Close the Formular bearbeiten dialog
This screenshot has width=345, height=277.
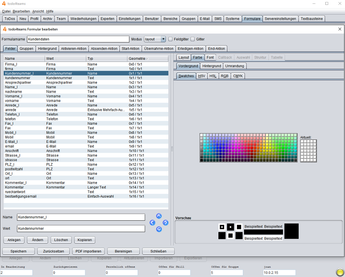pos(340,29)
